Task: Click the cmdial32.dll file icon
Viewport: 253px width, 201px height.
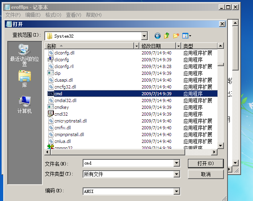Action: pyautogui.click(x=51, y=100)
